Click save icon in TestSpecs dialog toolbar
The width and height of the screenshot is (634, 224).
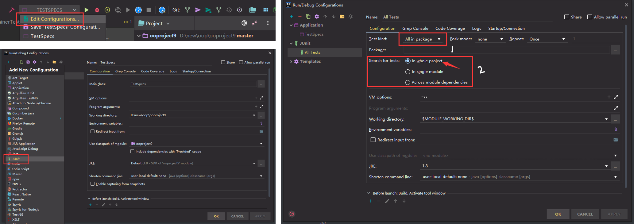tap(28, 62)
